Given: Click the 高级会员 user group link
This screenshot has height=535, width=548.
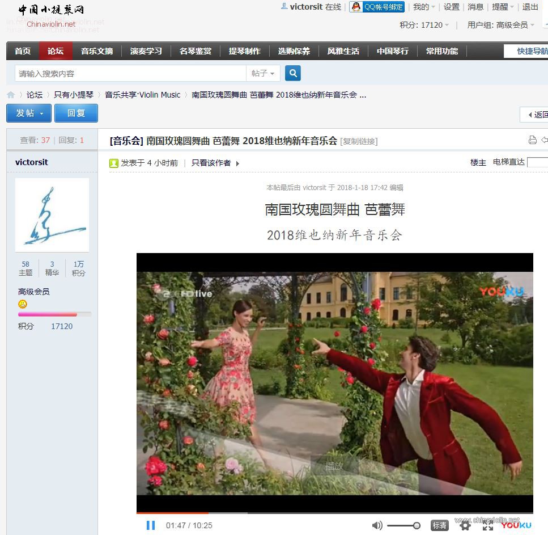Looking at the screenshot, I should coord(33,292).
